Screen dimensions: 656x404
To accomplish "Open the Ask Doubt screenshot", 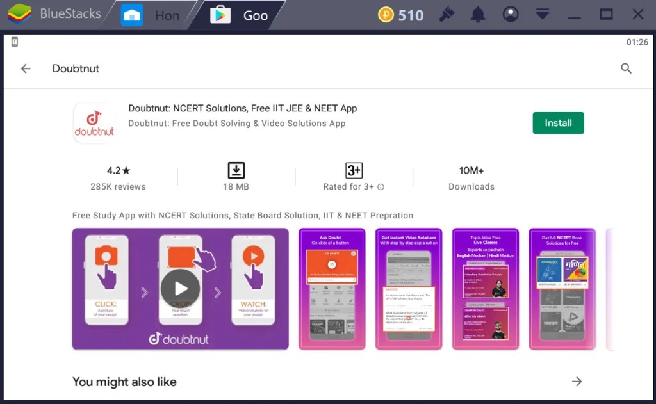I will (x=332, y=289).
